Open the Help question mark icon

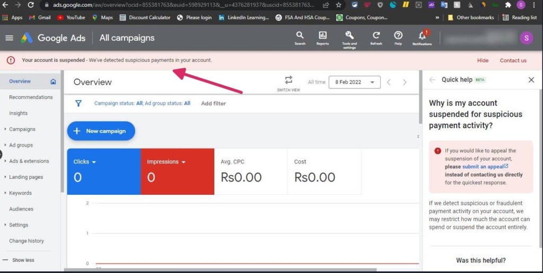click(x=398, y=36)
